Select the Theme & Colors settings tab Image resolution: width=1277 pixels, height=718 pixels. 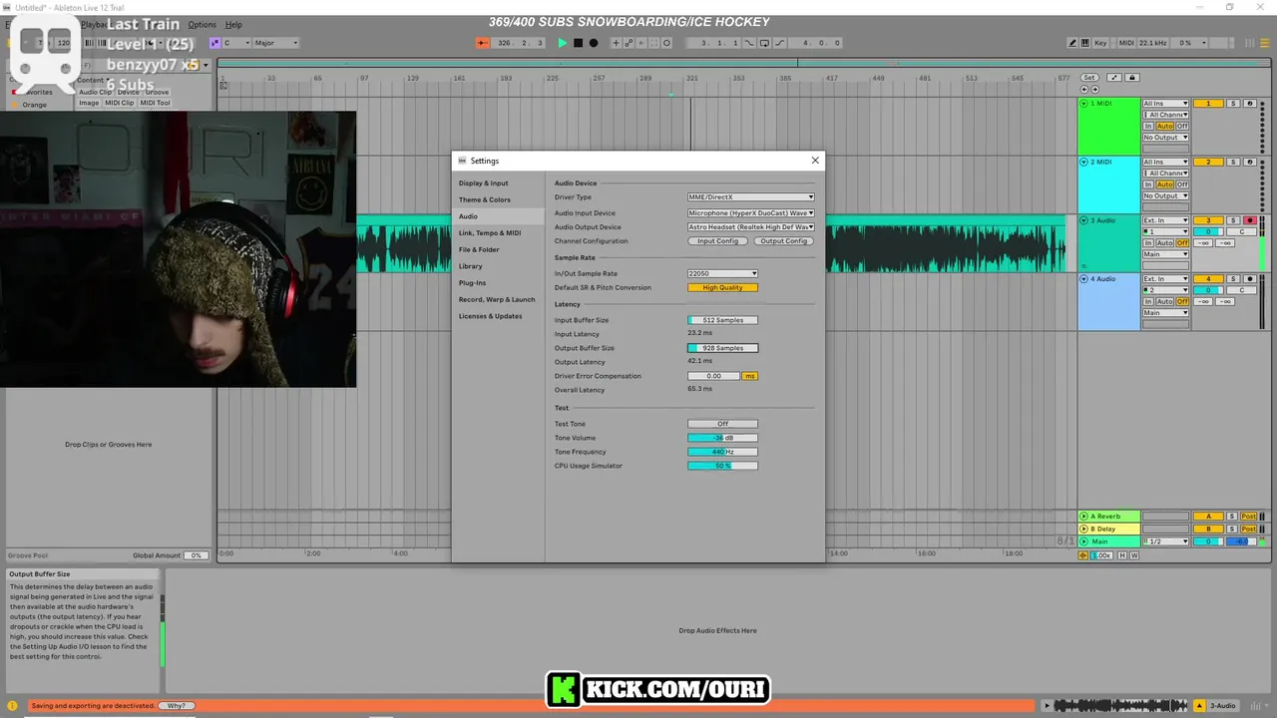point(484,199)
